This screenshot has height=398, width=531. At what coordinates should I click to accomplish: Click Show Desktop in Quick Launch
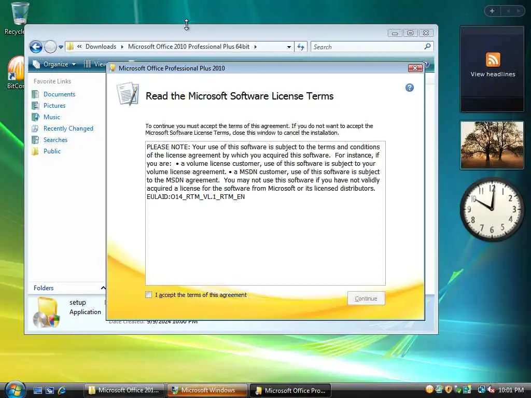[x=37, y=390]
